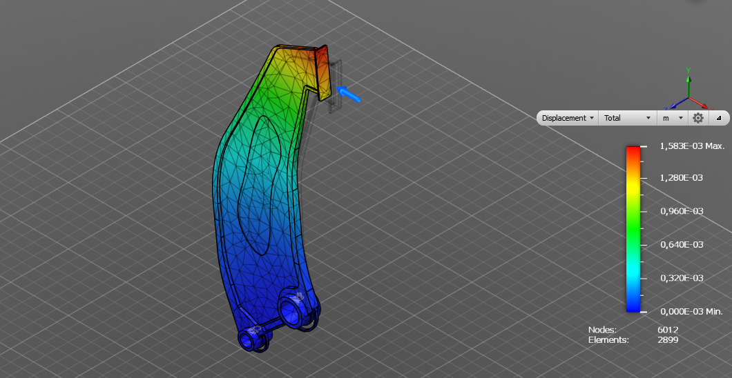Open the Total component dropdown
This screenshot has height=378, width=732.
[x=628, y=118]
